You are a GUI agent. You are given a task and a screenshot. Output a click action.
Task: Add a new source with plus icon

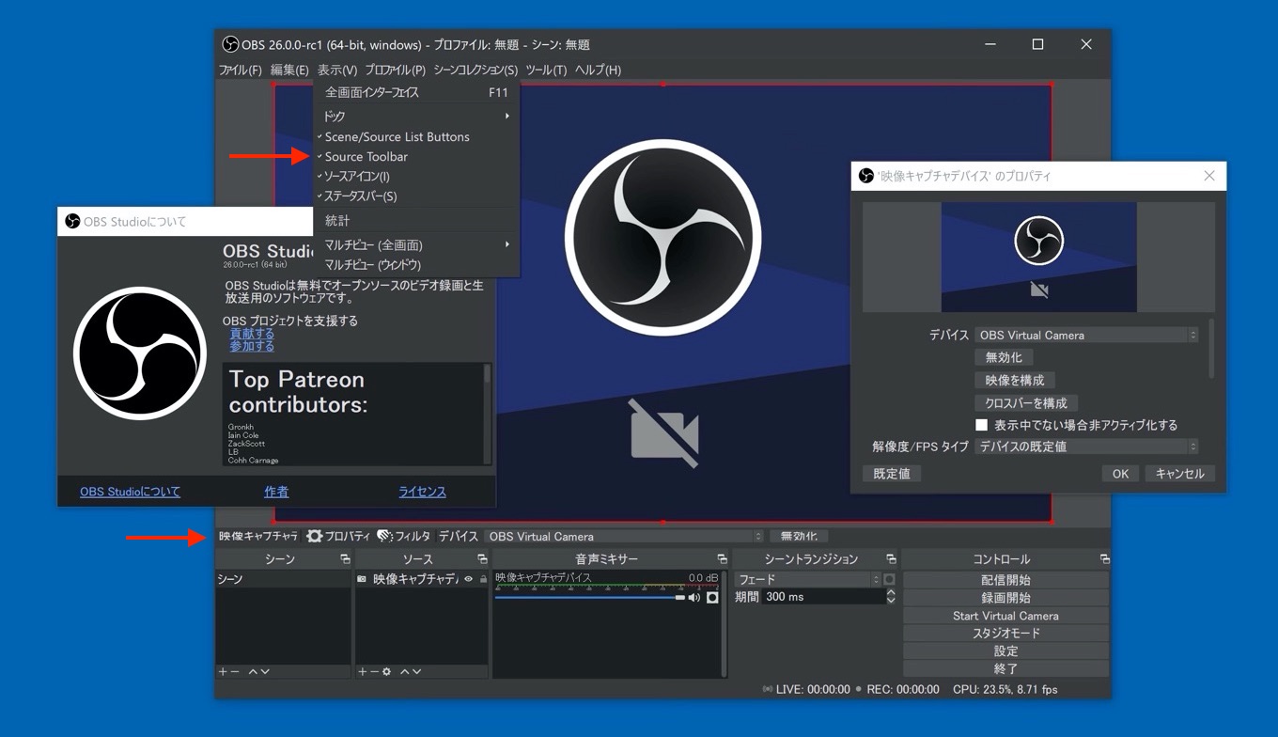[362, 671]
